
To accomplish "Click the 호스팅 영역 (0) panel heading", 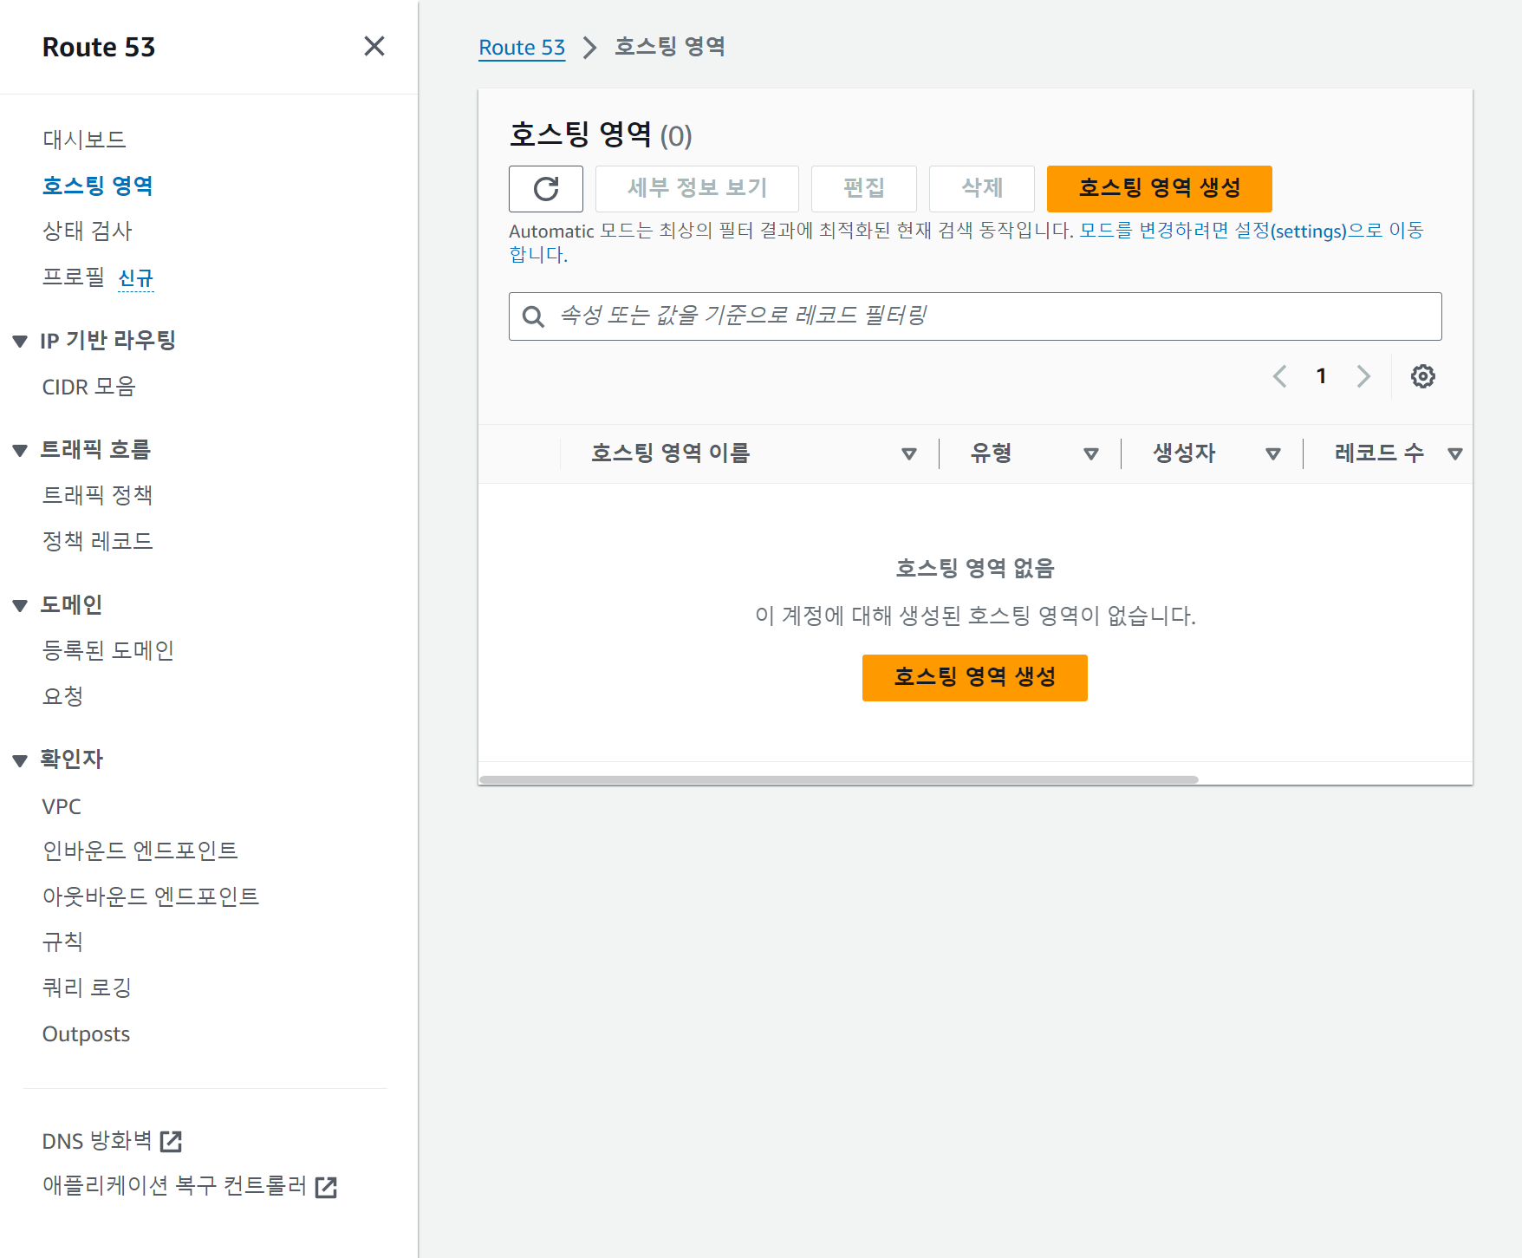I will 601,135.
